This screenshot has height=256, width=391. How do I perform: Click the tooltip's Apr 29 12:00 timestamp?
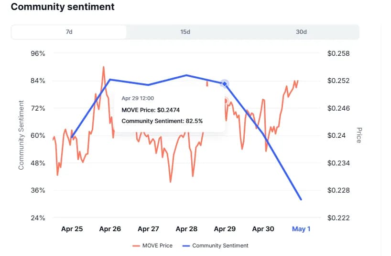[138, 98]
